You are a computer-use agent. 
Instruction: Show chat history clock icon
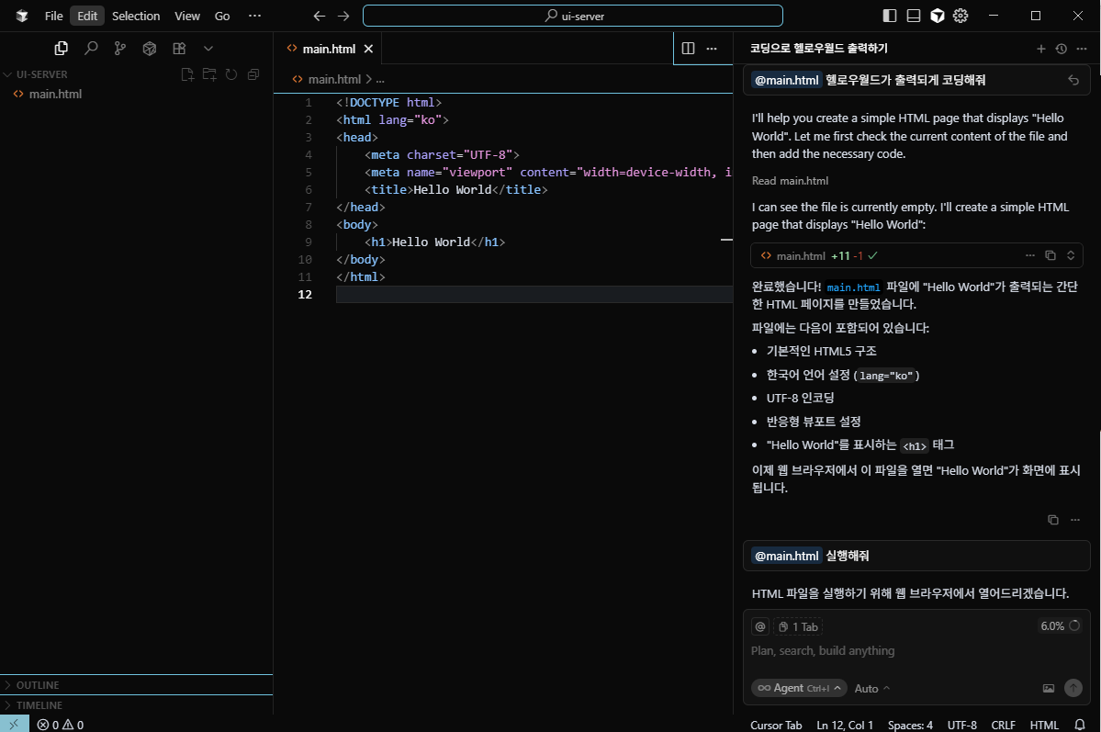[1061, 49]
